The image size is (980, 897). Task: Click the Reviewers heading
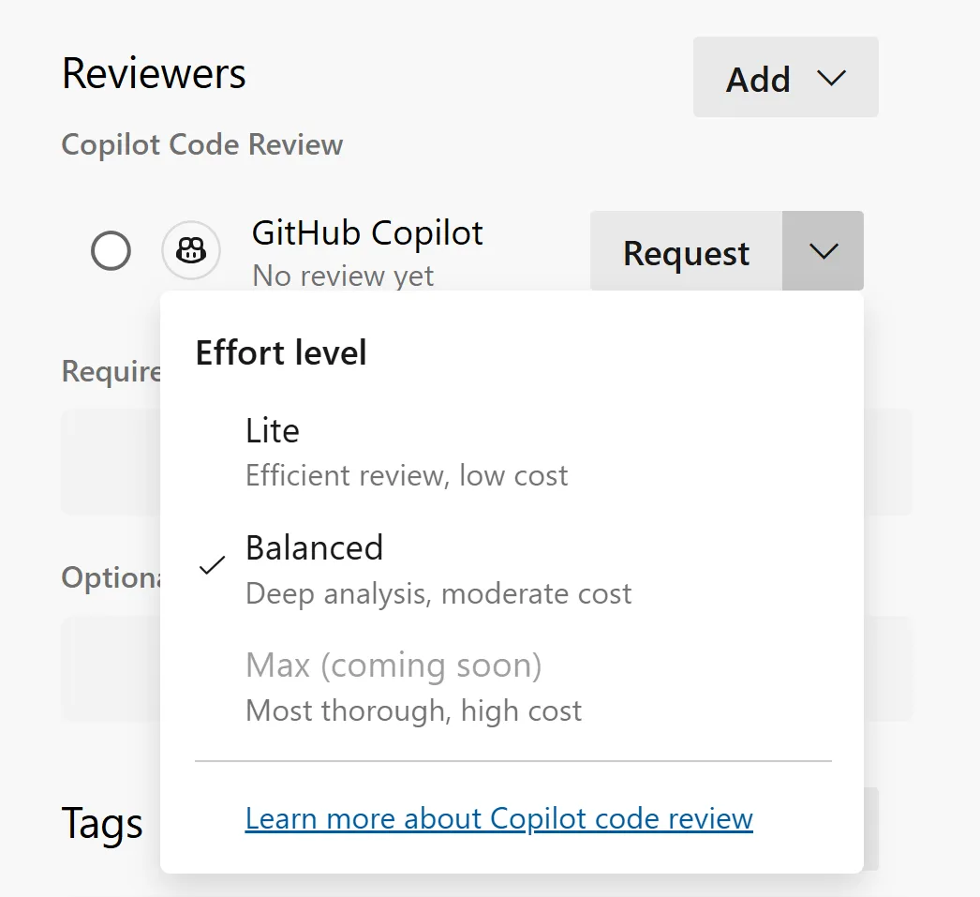154,74
